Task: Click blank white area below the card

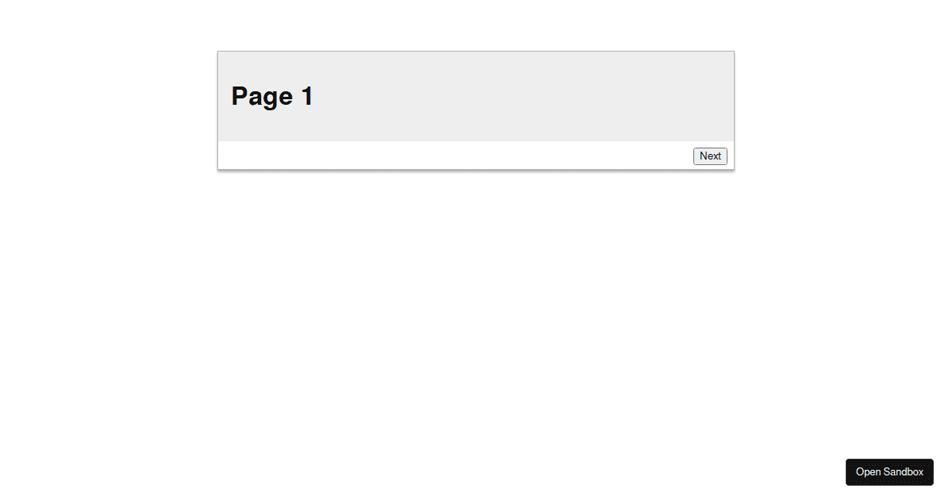Action: pyautogui.click(x=476, y=317)
